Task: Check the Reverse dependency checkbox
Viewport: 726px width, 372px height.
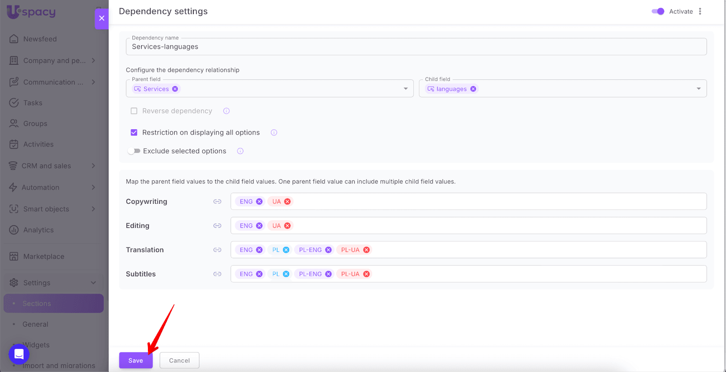Action: pos(134,111)
